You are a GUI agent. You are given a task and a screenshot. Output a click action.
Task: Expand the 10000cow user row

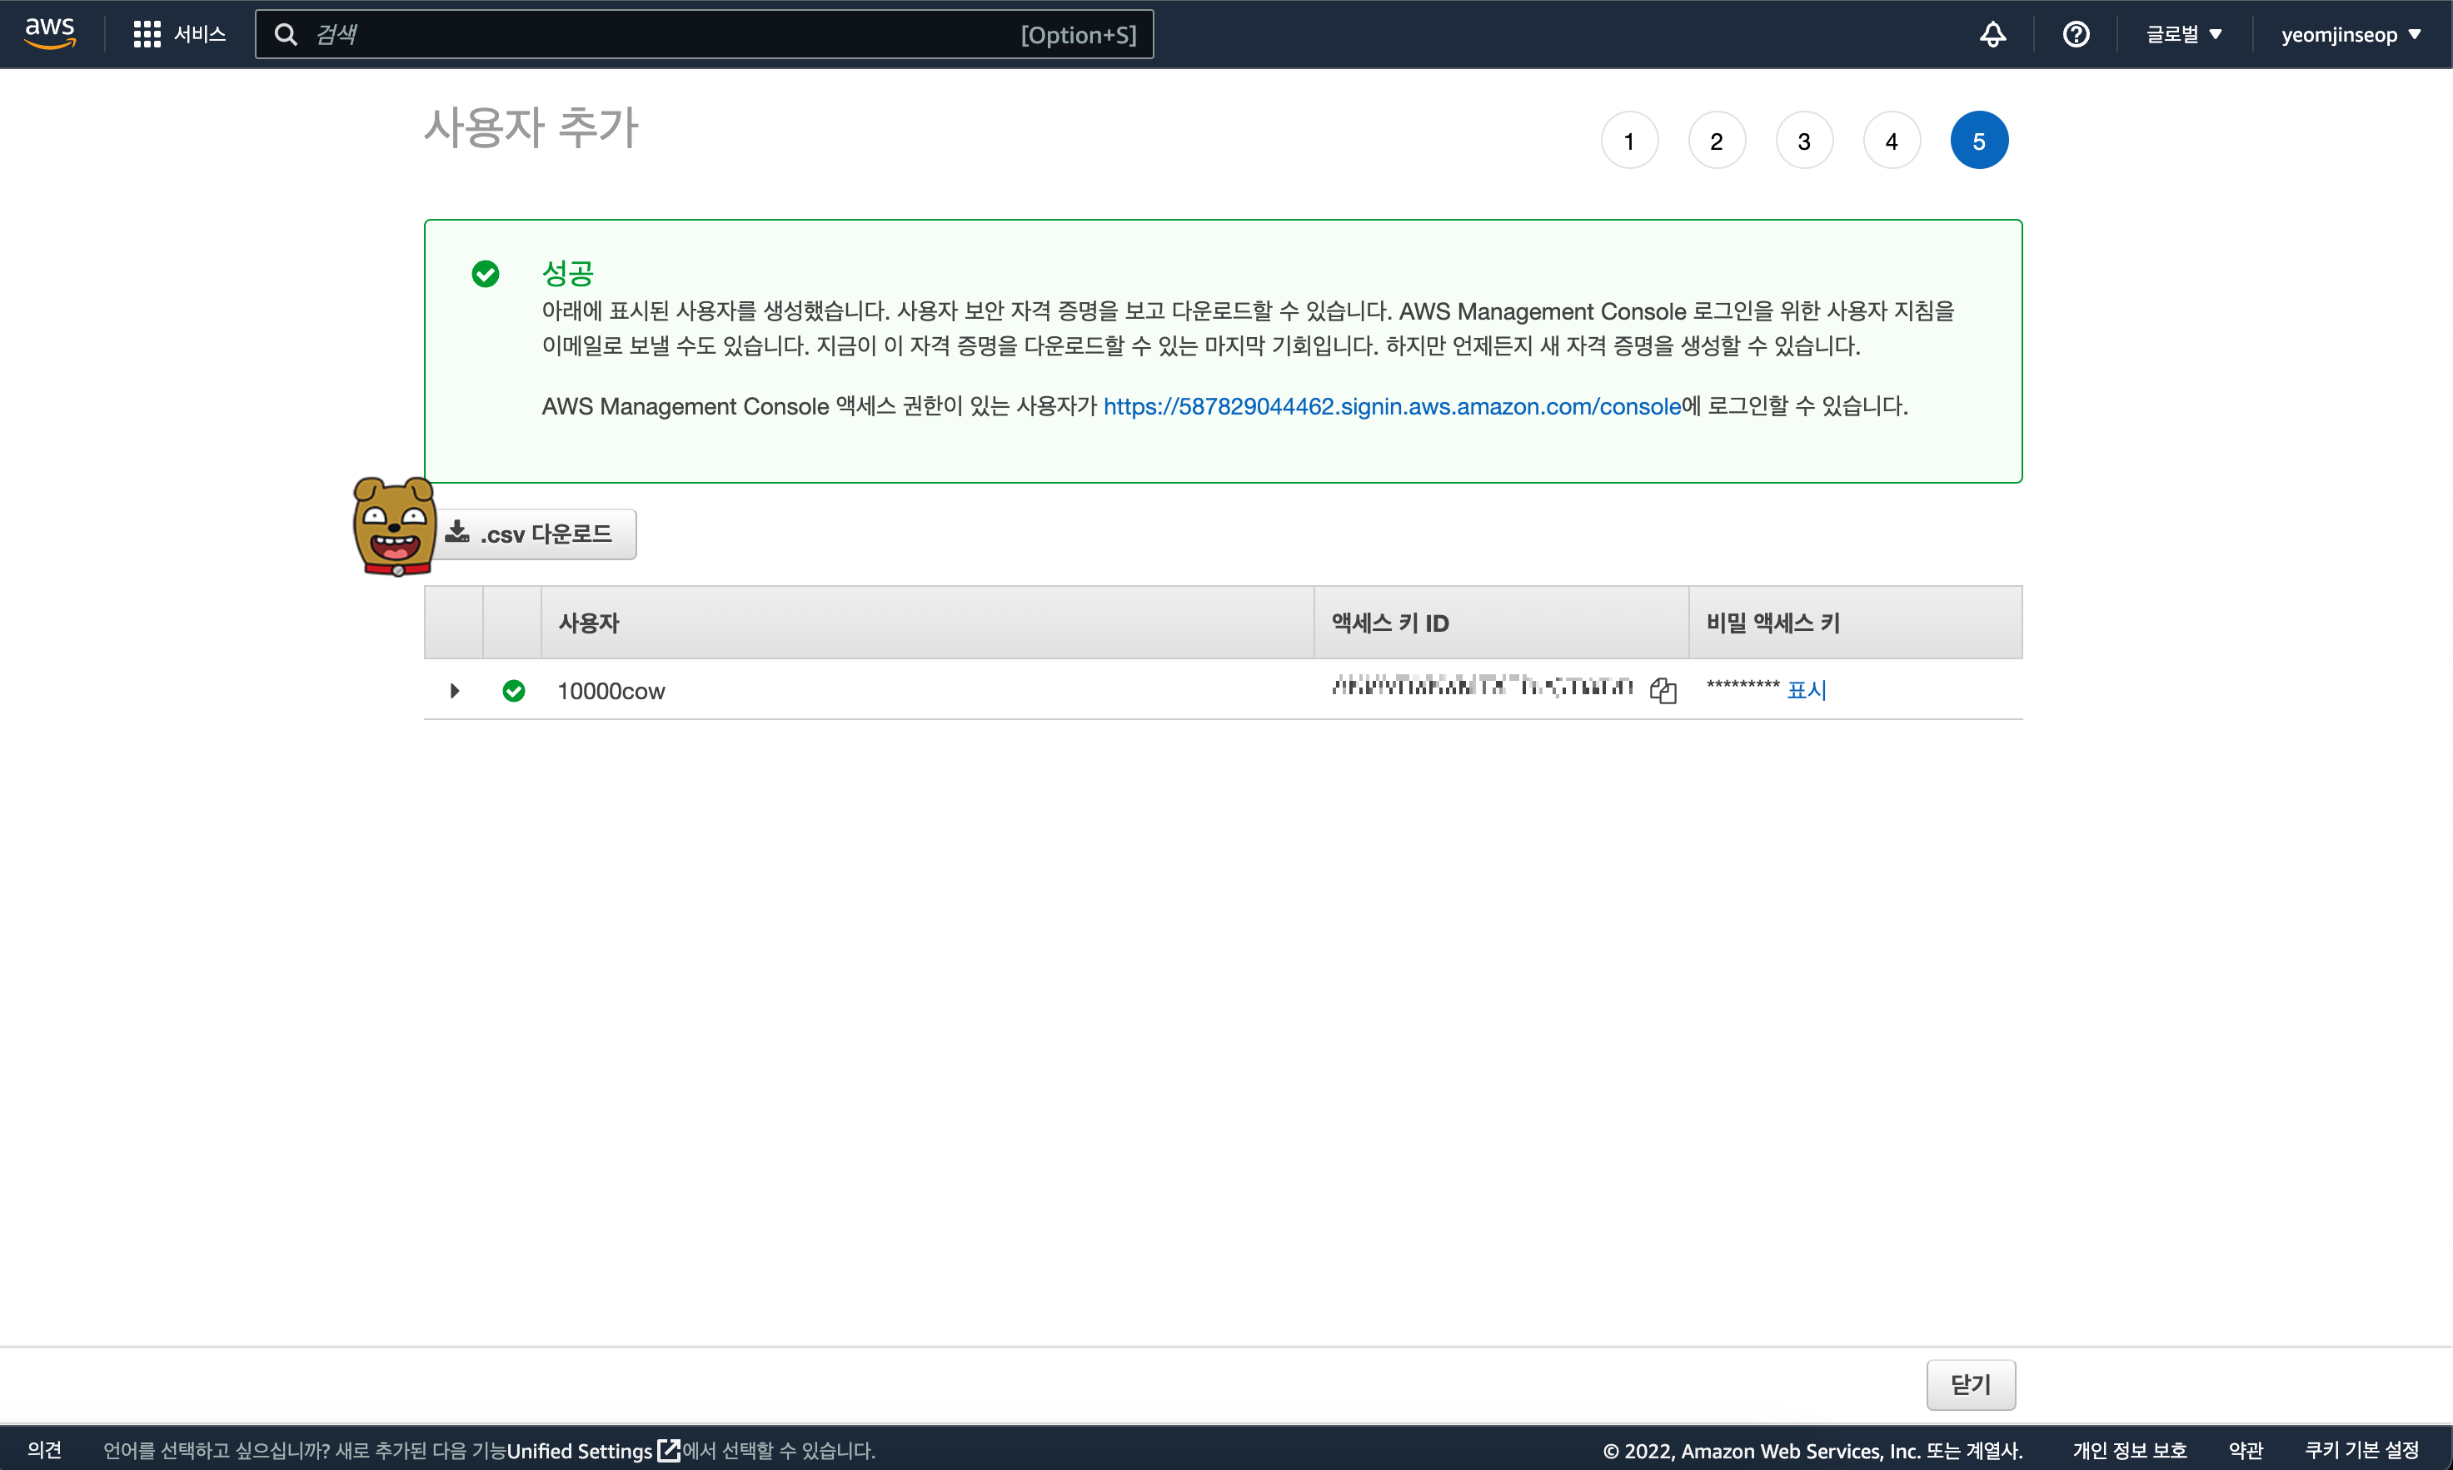pos(454,690)
